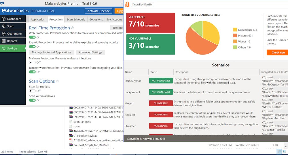The image size is (288, 155).
Task: Select the InsideCryptor scenario row
Action: tap(206, 81)
